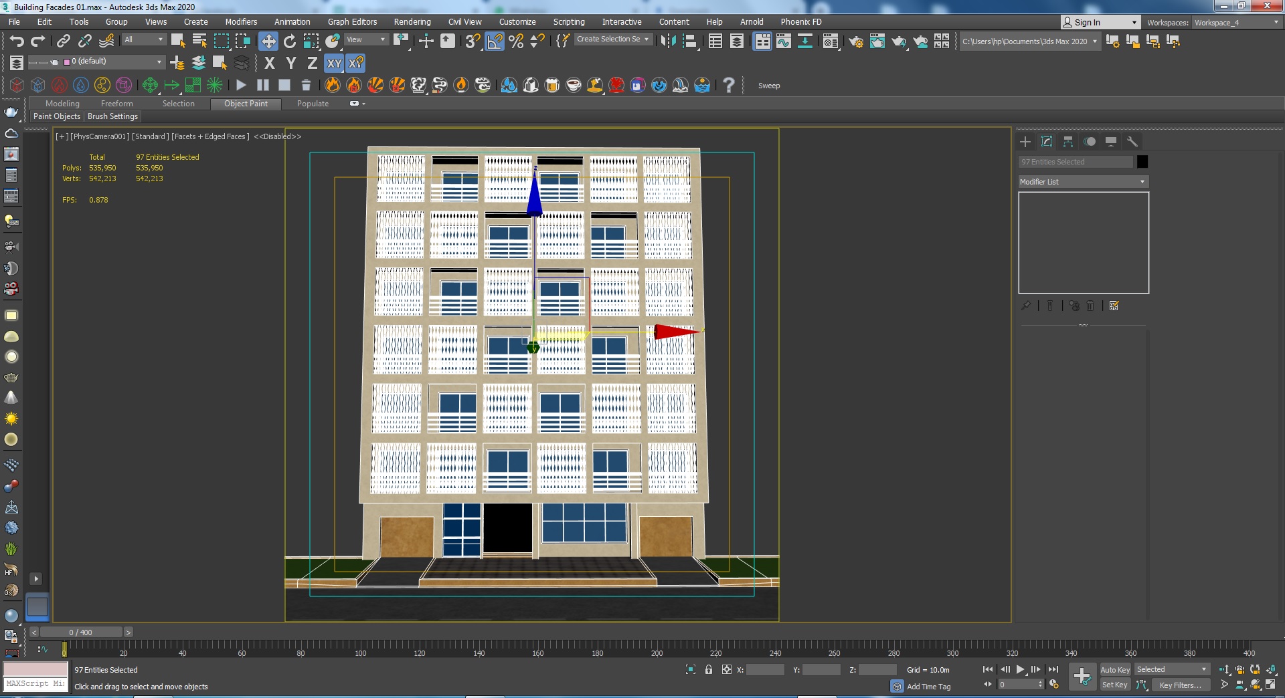Image resolution: width=1285 pixels, height=698 pixels.
Task: Activate the Select and Move tool
Action: coord(268,41)
